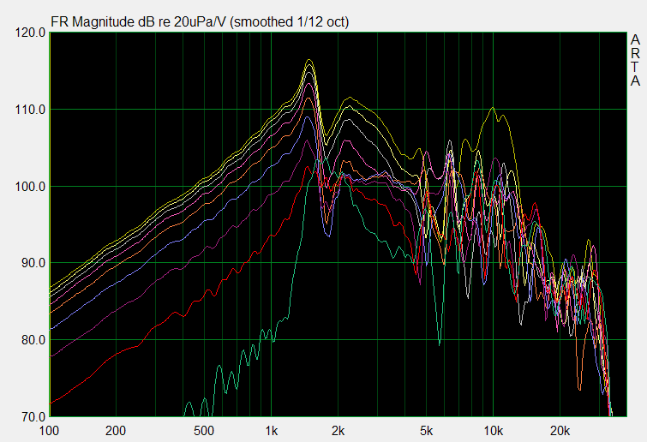Click the 200 frequency axis label
The height and width of the screenshot is (442, 647).
(116, 431)
